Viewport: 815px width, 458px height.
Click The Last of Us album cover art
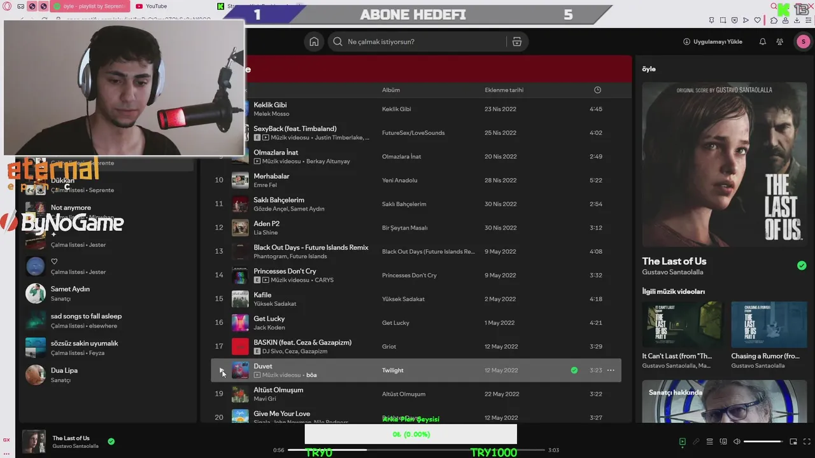point(724,164)
